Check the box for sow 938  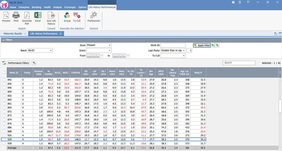click(4, 143)
